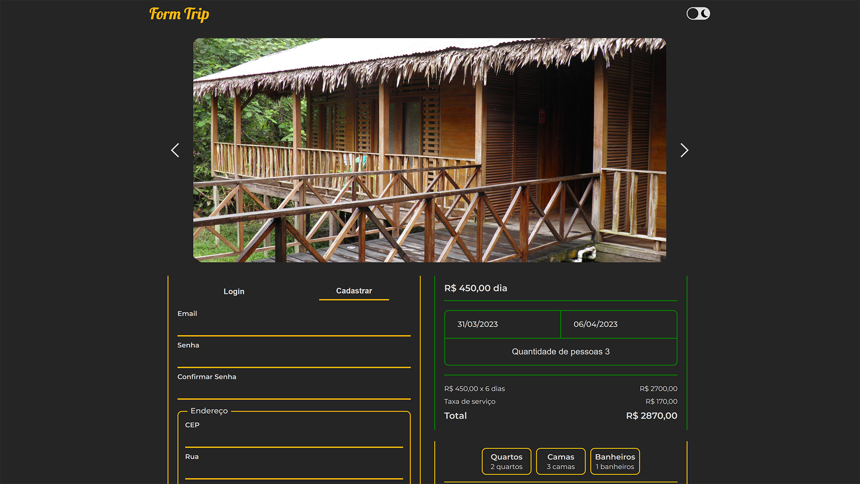This screenshot has width=860, height=484.
Task: Focus the Senha input field
Action: [x=294, y=359]
